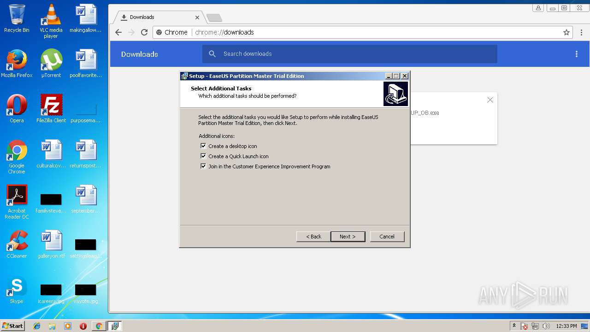Select the returnspost Word document icon
590x332 pixels.
(x=86, y=154)
